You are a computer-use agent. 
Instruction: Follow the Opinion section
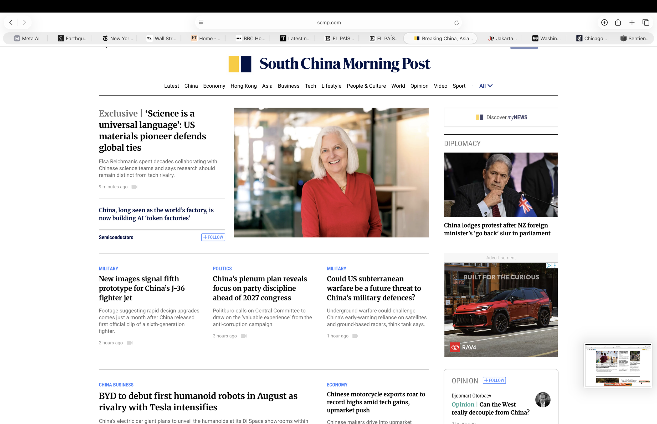[494, 380]
